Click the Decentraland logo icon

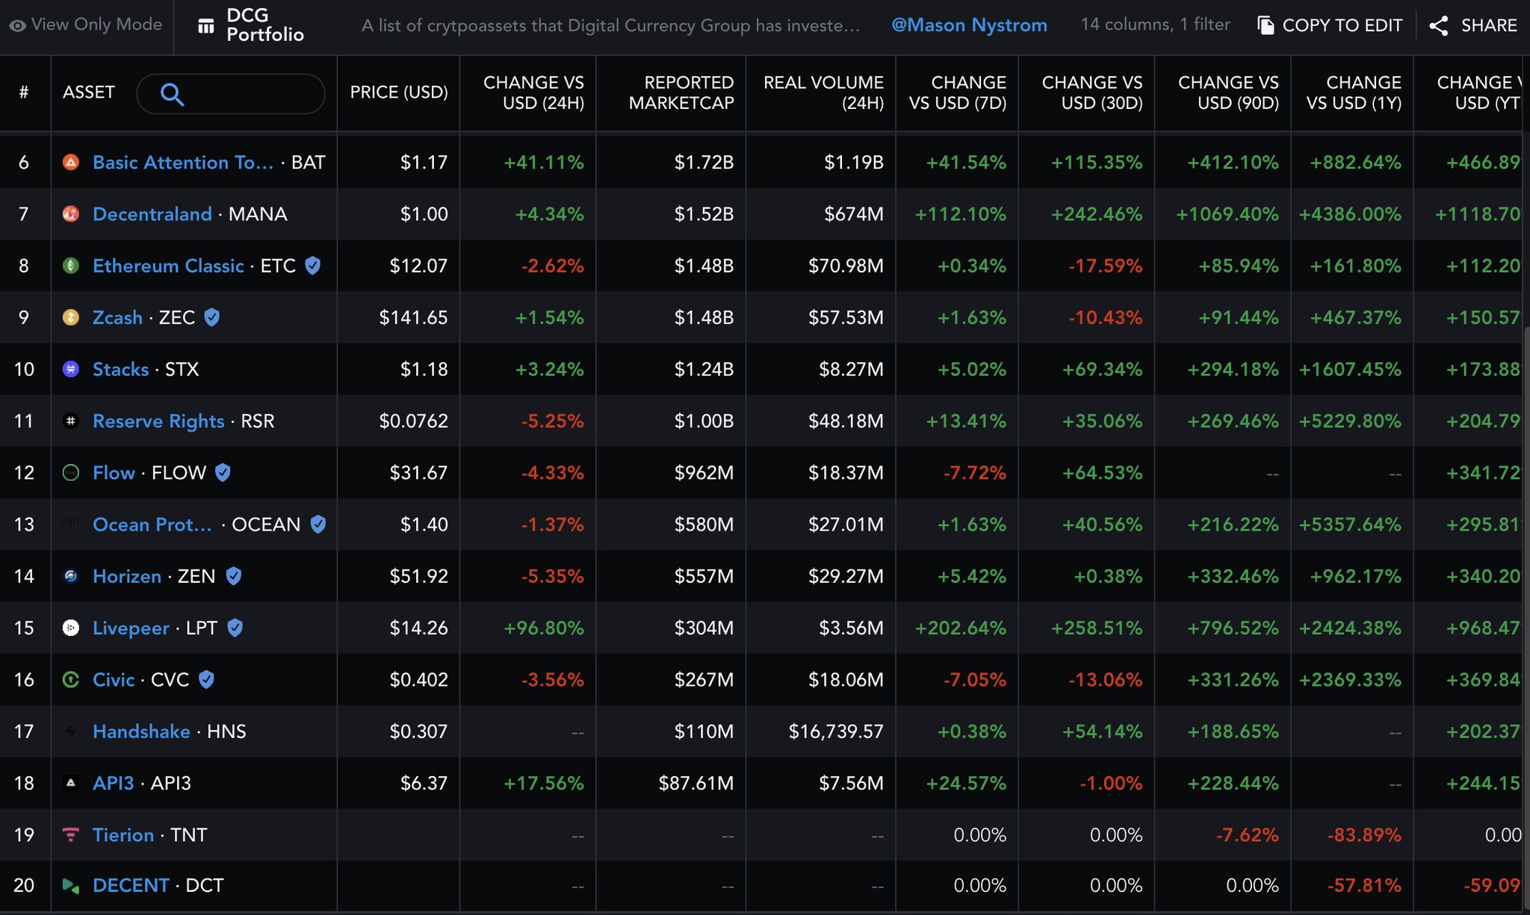pos(71,214)
